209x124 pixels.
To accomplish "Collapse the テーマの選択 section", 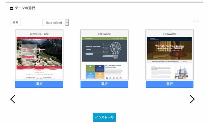I will point(11,8).
